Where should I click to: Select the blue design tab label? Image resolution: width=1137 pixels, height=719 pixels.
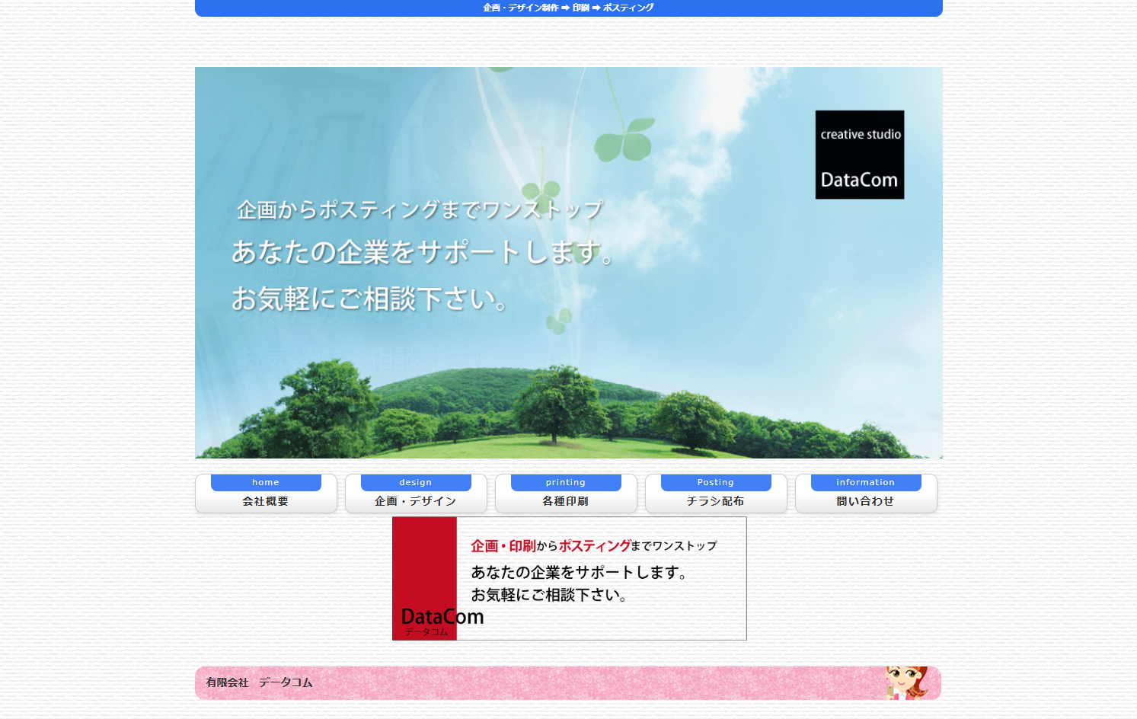pyautogui.click(x=416, y=481)
